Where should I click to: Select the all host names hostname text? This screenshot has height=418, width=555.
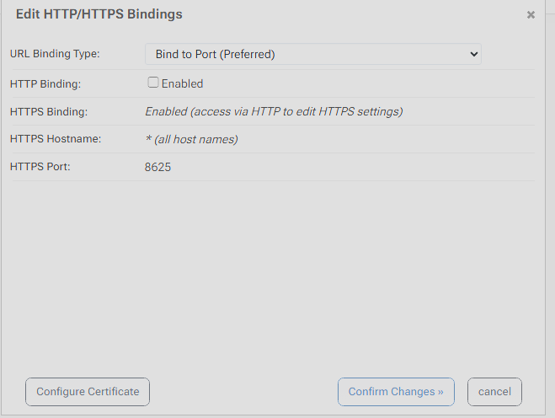pyautogui.click(x=191, y=139)
